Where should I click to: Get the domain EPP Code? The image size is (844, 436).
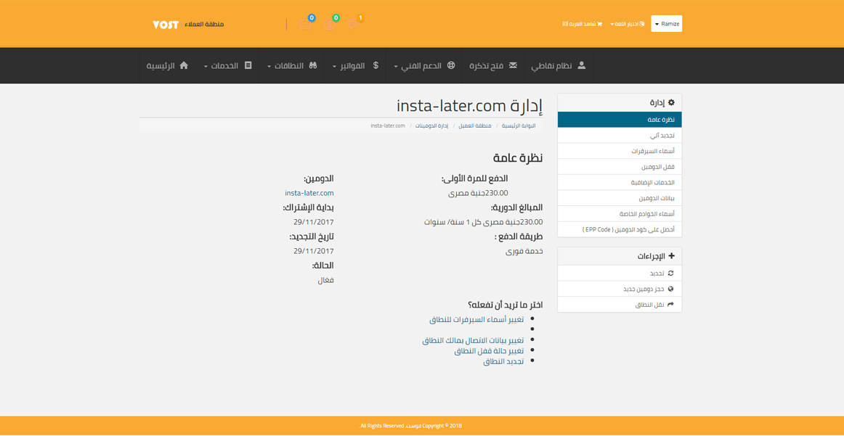tap(620, 229)
